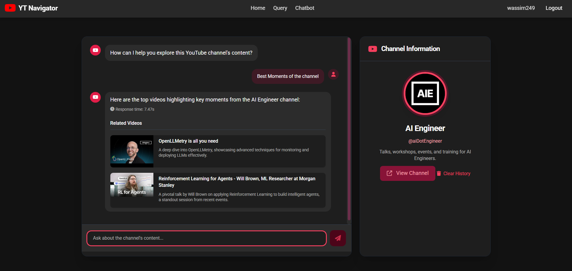Open the @aiDotEngineer channel handle

pos(425,141)
